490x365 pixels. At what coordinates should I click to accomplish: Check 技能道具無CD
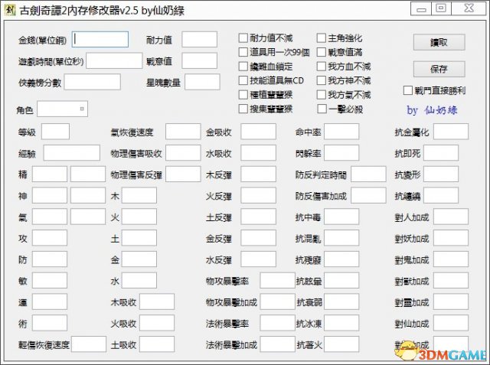[x=243, y=80]
